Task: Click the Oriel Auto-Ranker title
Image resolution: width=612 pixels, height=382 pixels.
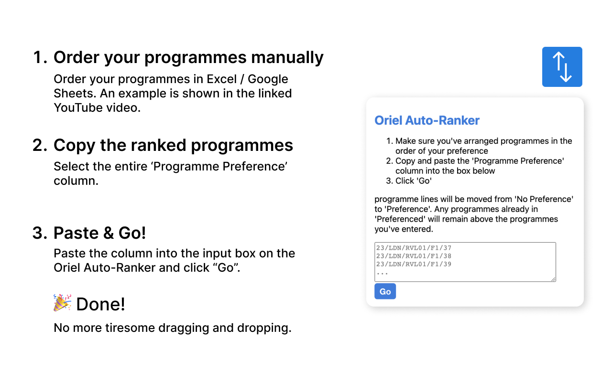Action: point(427,120)
